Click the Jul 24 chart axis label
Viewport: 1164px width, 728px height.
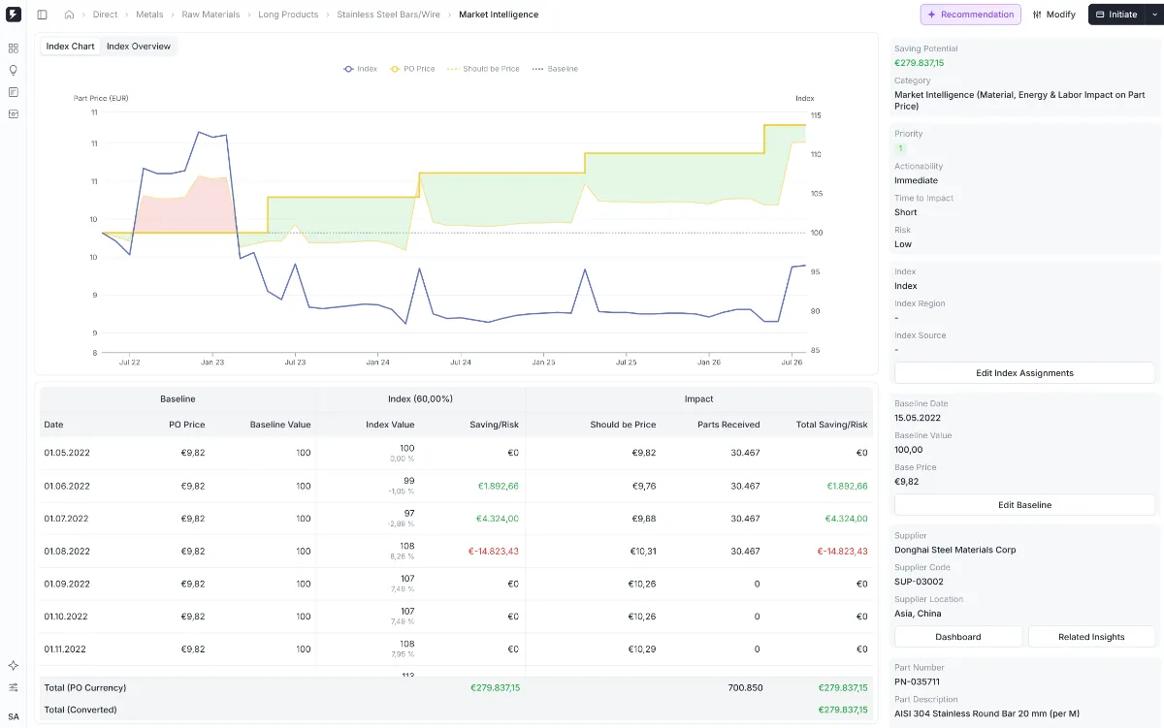pos(460,362)
